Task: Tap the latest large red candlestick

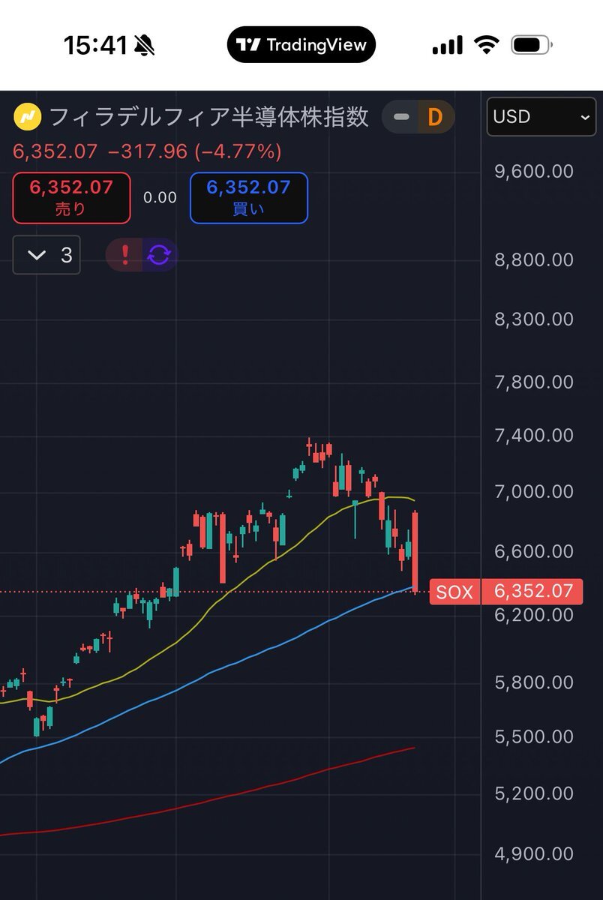Action: click(x=415, y=551)
